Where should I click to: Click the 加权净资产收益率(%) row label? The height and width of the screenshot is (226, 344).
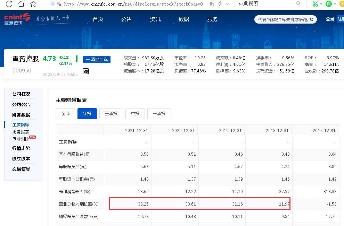click(79, 217)
